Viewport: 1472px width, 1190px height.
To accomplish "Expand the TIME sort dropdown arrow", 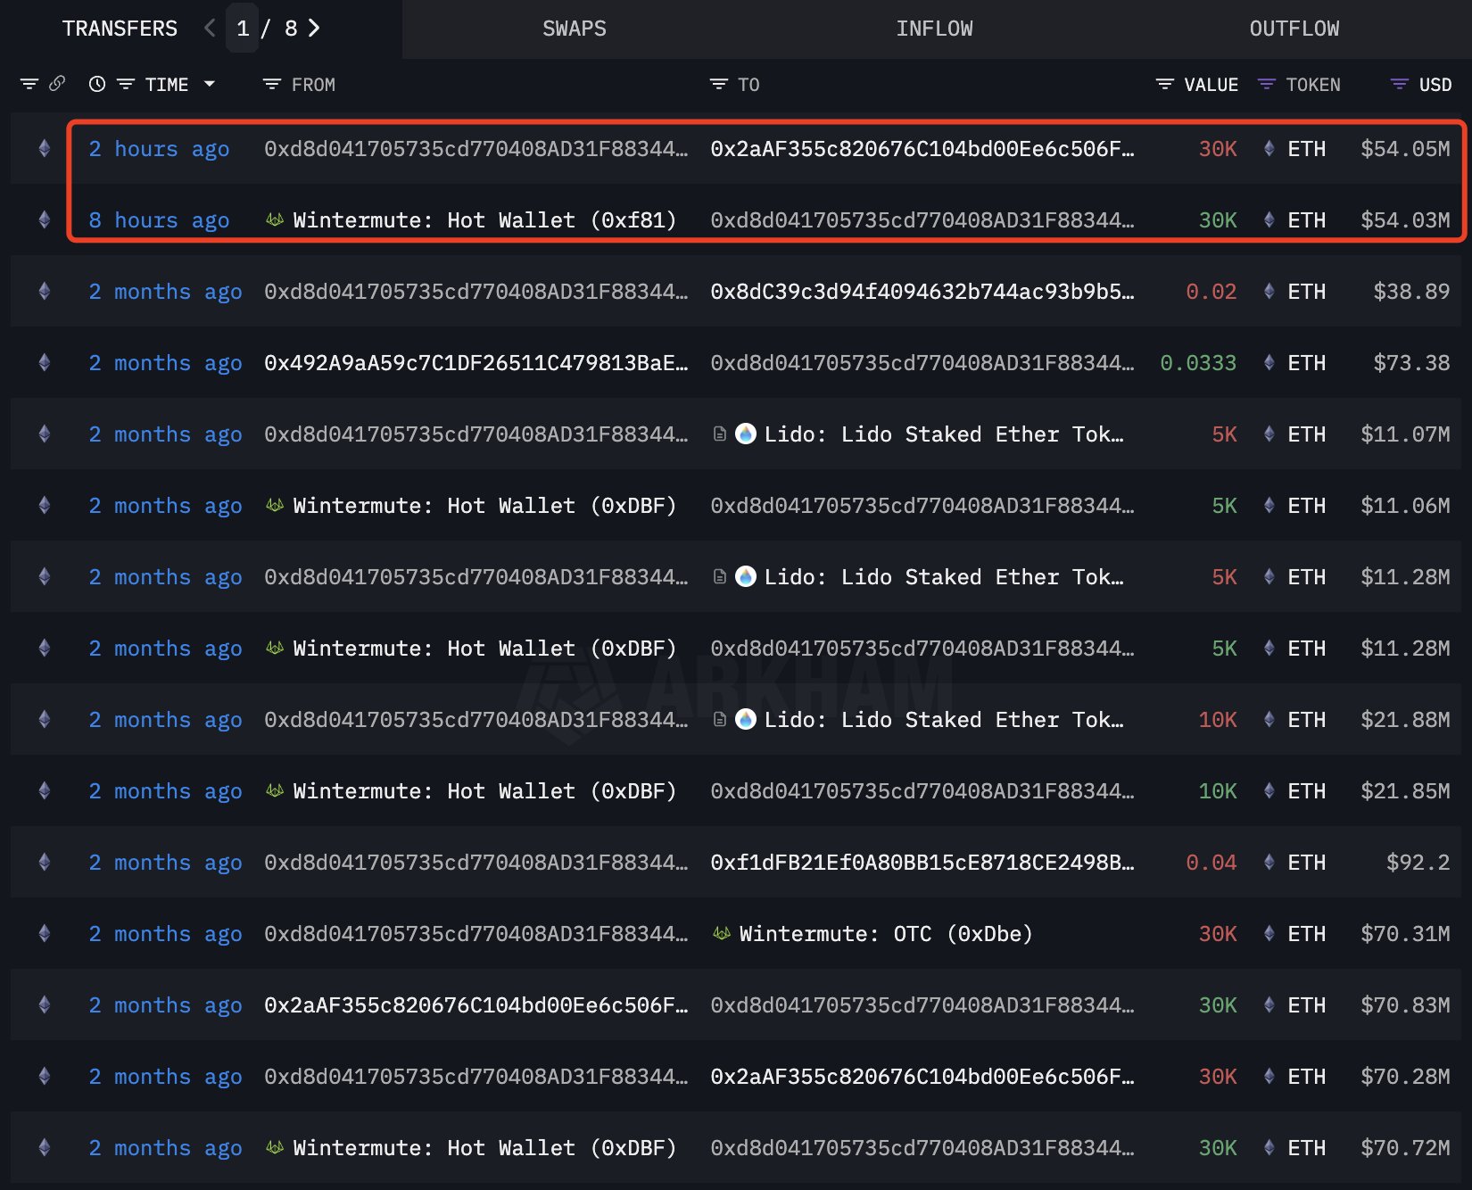I will [210, 84].
